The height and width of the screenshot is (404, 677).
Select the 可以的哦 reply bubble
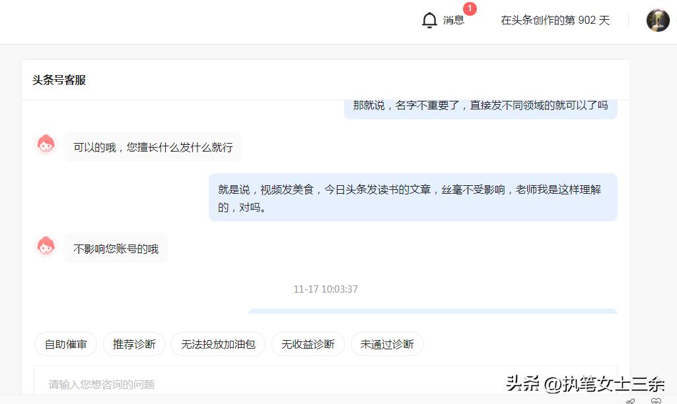coord(153,146)
